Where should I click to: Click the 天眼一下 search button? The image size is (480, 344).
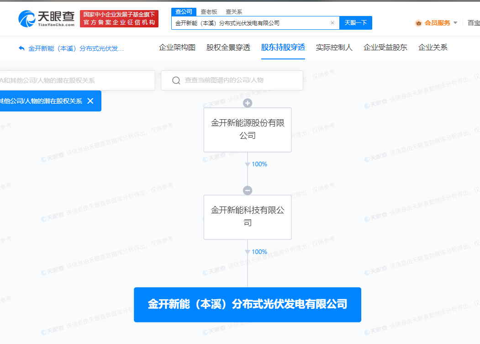(x=356, y=22)
